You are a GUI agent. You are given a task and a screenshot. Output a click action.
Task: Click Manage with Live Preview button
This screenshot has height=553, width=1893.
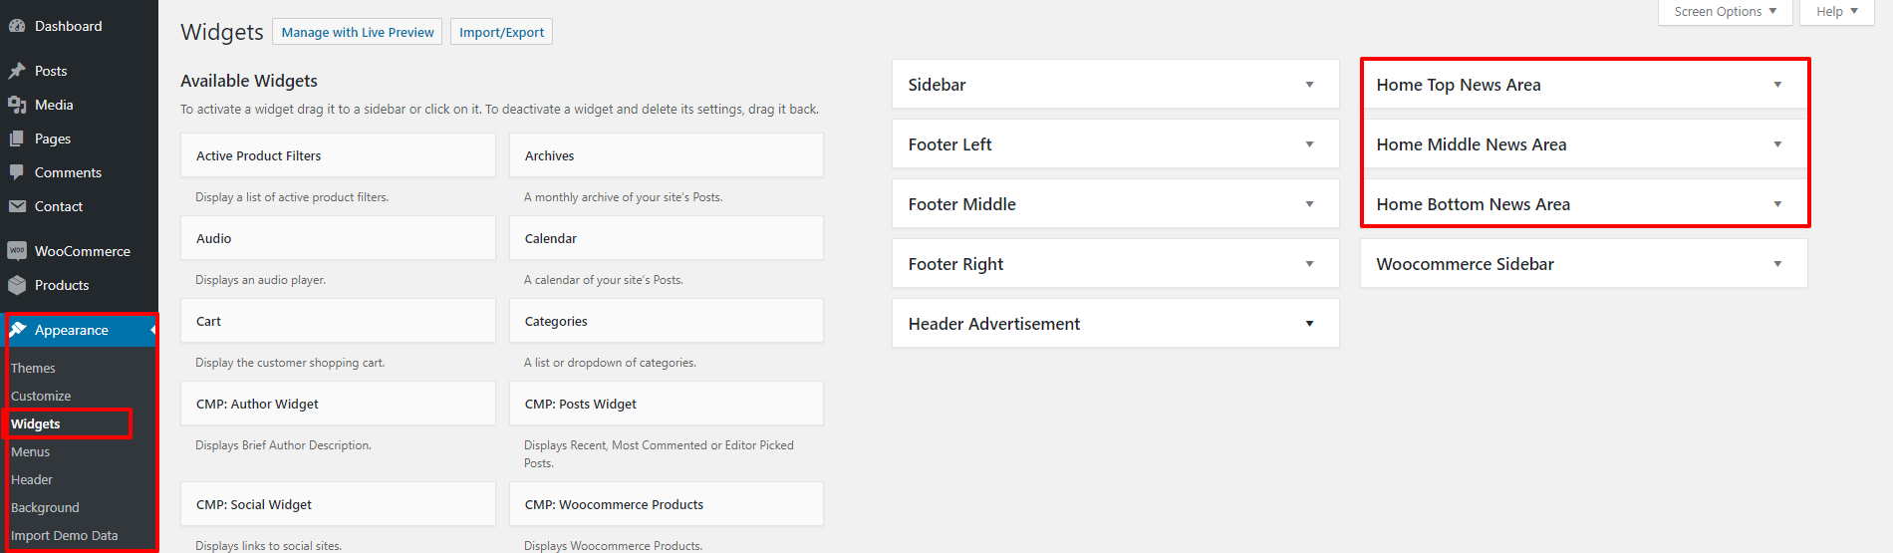pos(358,32)
